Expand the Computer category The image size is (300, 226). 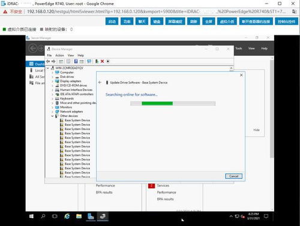pos(52,73)
